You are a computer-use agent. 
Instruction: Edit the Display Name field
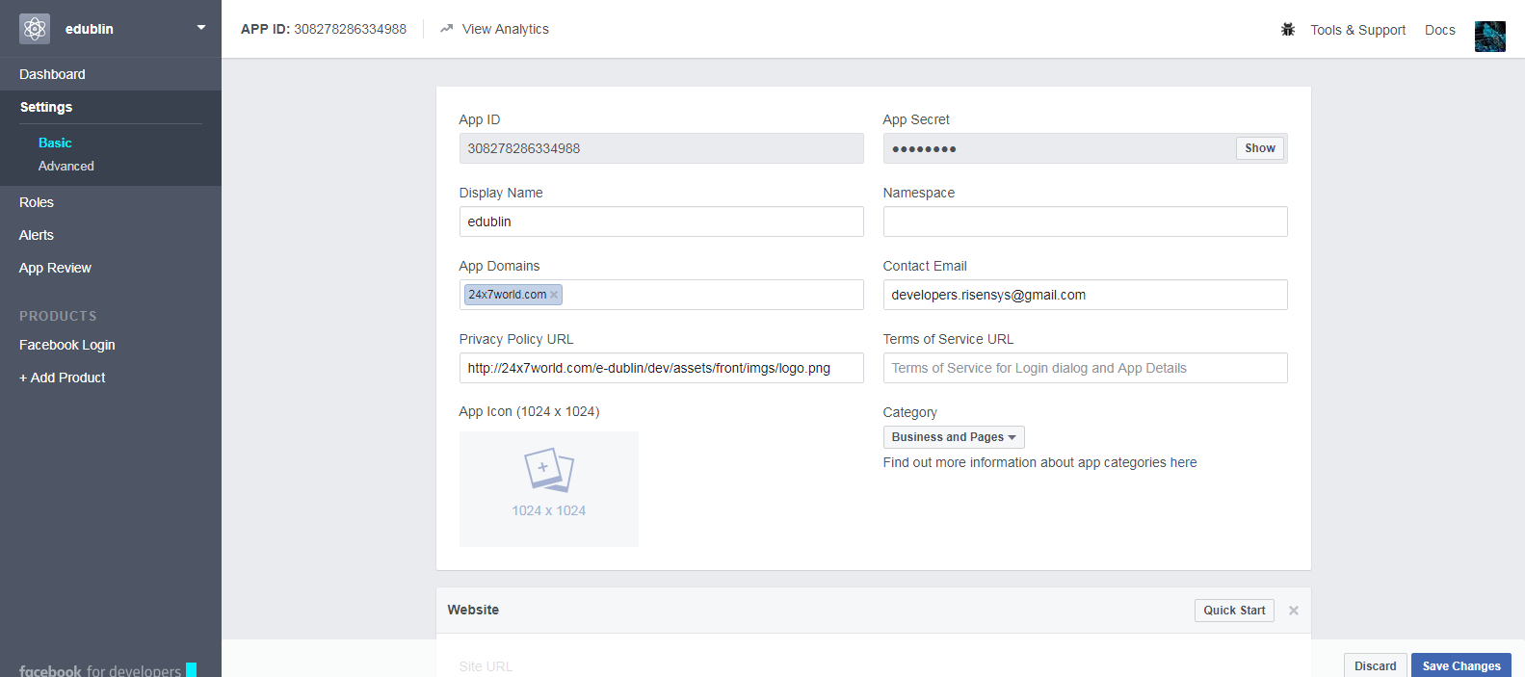coord(662,221)
